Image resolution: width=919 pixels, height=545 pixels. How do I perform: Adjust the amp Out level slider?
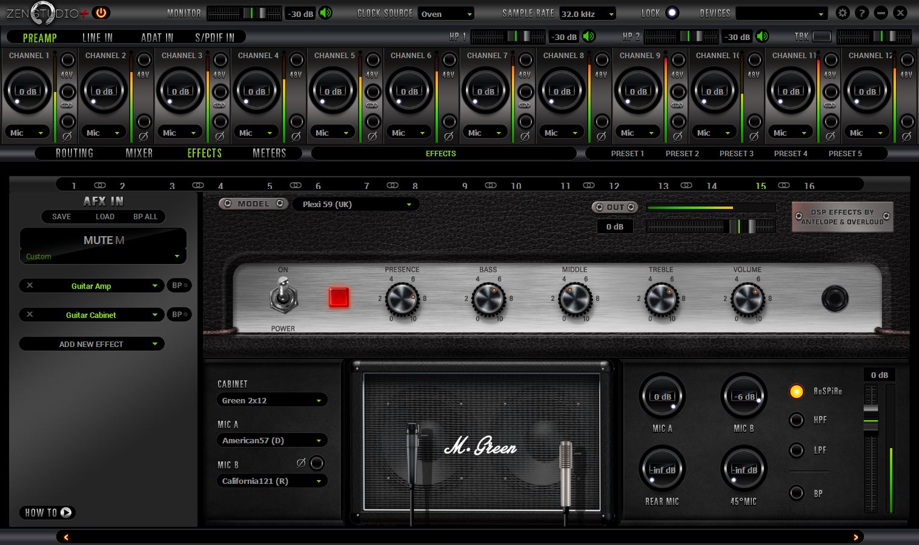click(x=711, y=226)
